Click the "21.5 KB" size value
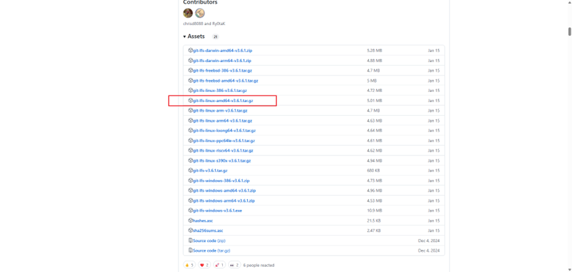This screenshot has height=272, width=572. tap(374, 221)
